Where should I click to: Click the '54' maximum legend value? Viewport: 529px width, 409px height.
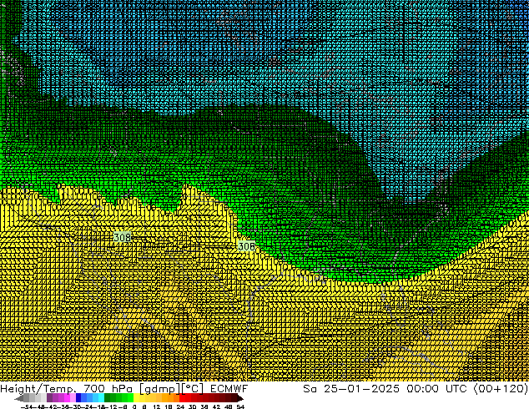coord(240,406)
